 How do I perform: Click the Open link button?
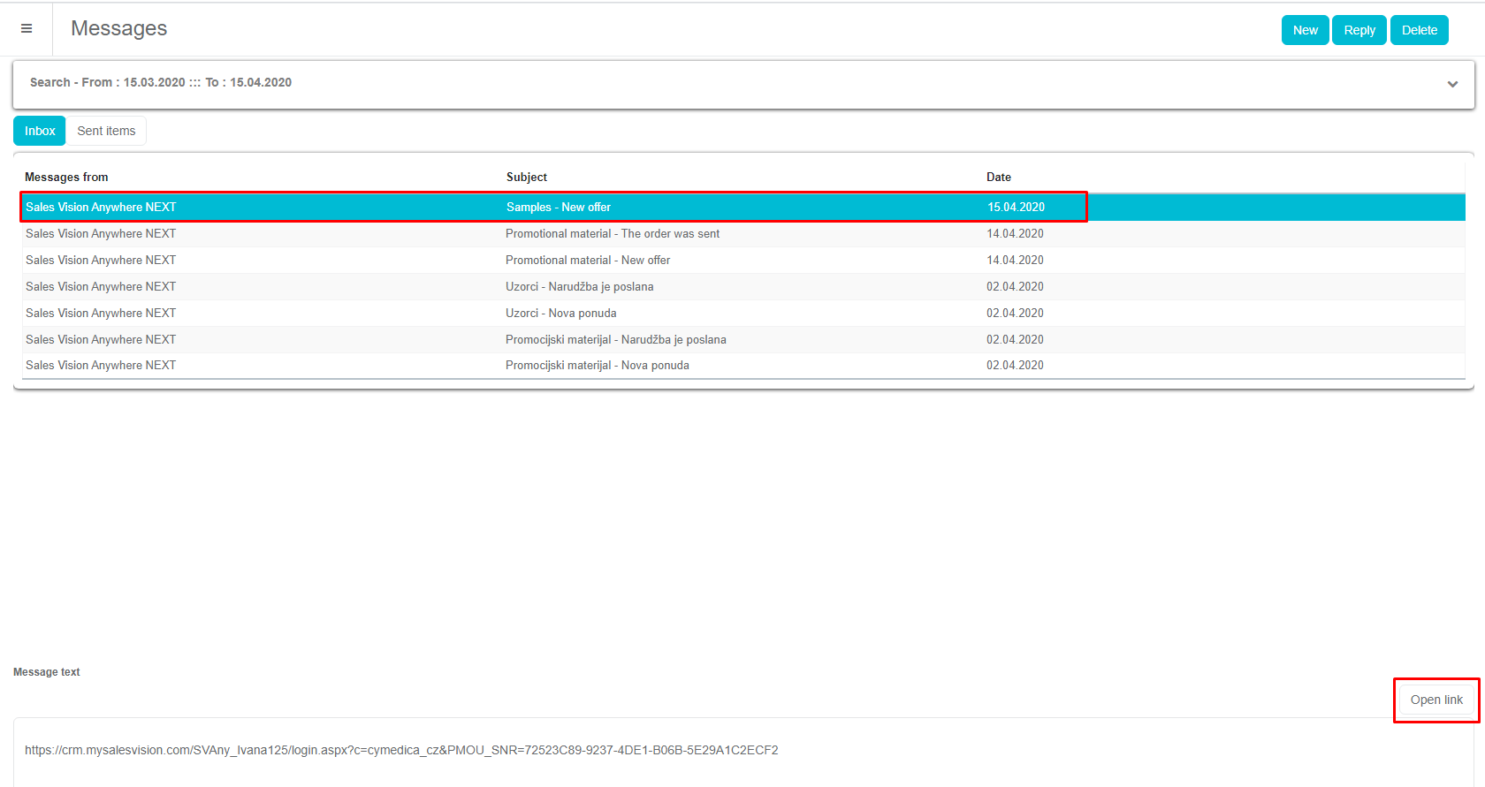(1435, 700)
